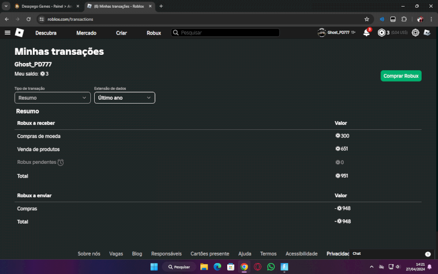Open the Ajuda footer link
The image size is (438, 274).
[245, 254]
